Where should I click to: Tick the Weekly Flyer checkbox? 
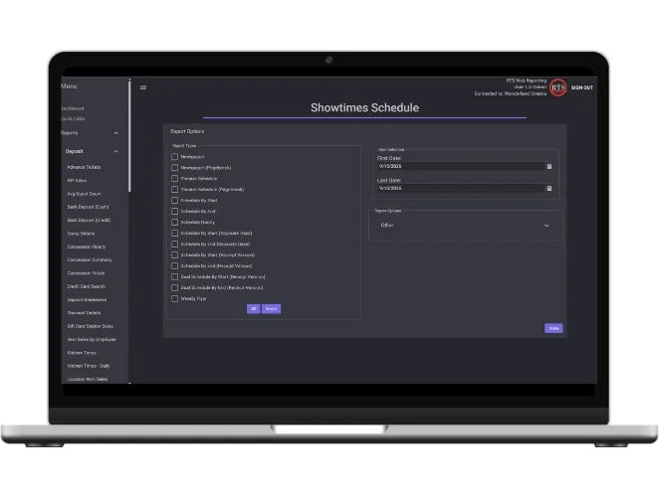(x=175, y=298)
